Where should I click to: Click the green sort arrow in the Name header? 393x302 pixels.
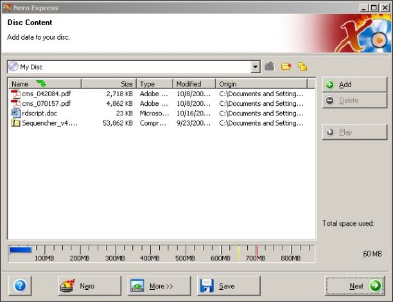point(41,83)
